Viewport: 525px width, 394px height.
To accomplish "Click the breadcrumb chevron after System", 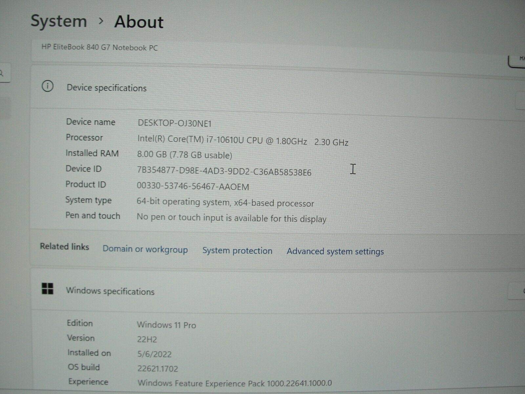I will [101, 21].
